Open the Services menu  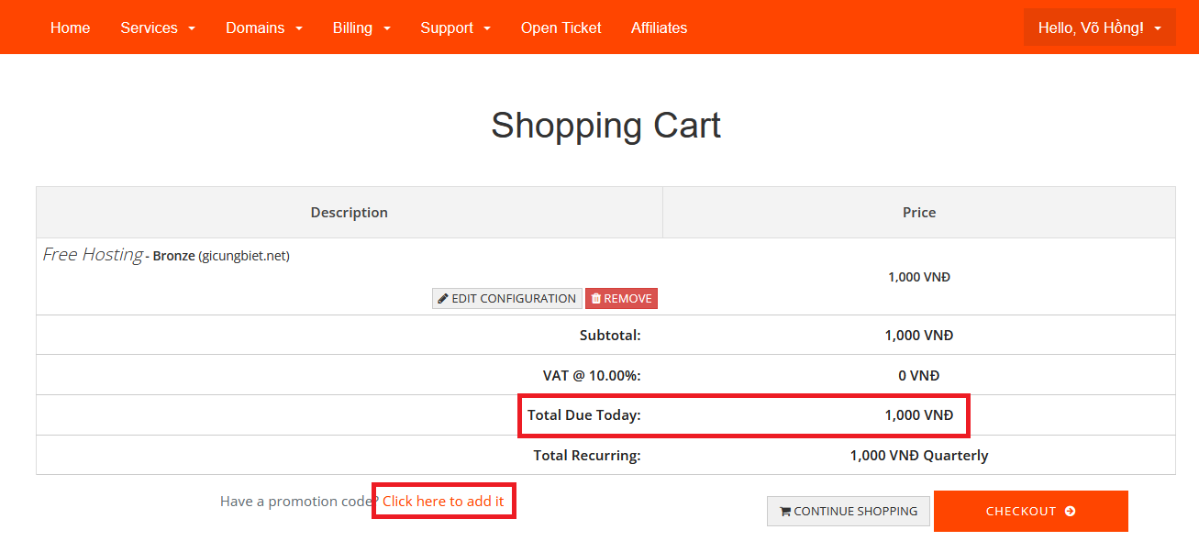pos(158,28)
